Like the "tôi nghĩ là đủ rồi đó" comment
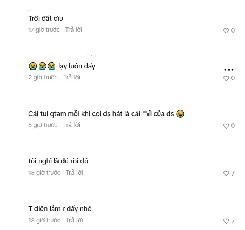The height and width of the screenshot is (230, 245). [x=226, y=173]
